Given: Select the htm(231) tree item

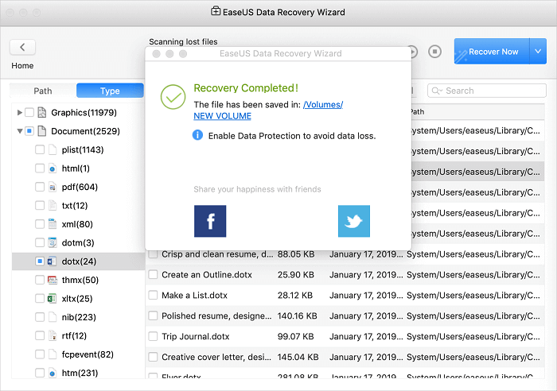Looking at the screenshot, I should click(x=80, y=373).
